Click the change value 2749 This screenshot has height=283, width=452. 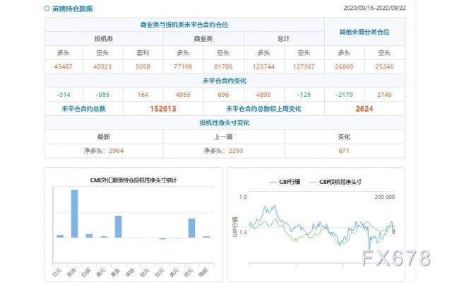coord(384,95)
